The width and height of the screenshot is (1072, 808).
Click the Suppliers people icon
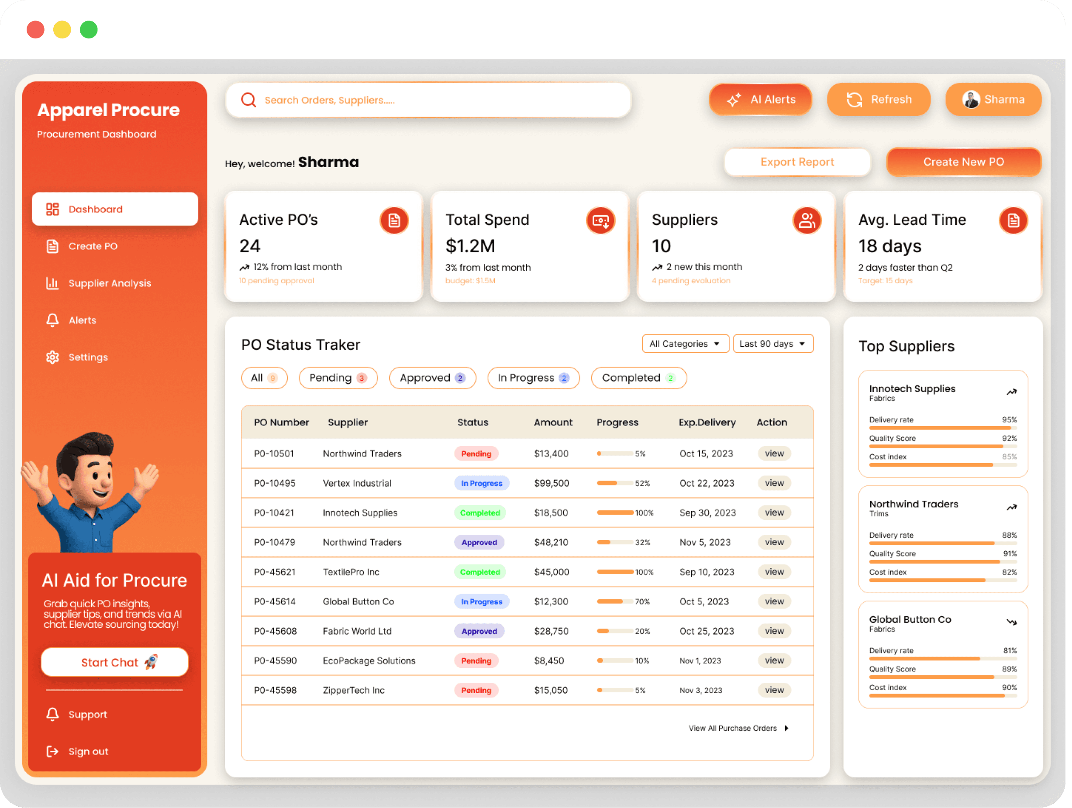tap(807, 221)
